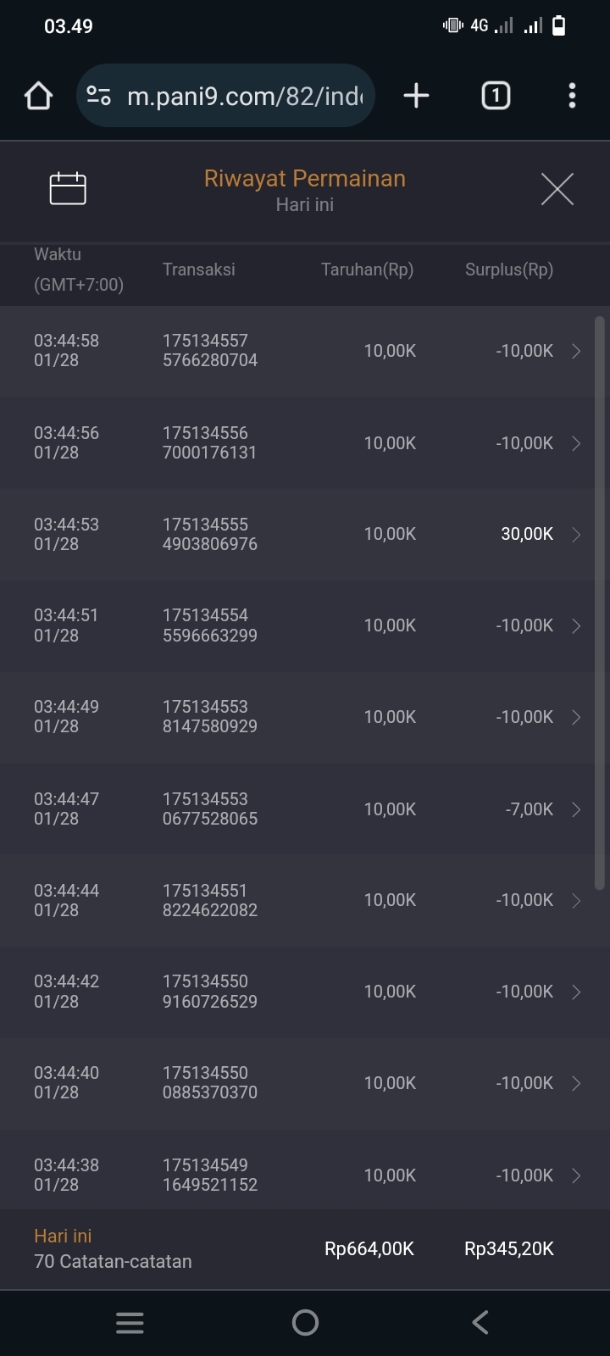The height and width of the screenshot is (1356, 610).
Task: Close the Riwayat Permainan panel
Action: [557, 189]
